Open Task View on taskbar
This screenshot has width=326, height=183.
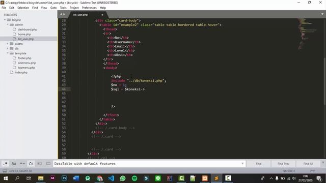pyautogui.click(x=29, y=178)
